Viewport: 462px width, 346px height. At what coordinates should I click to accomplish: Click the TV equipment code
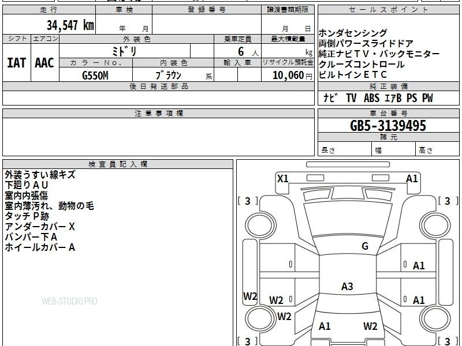click(351, 97)
